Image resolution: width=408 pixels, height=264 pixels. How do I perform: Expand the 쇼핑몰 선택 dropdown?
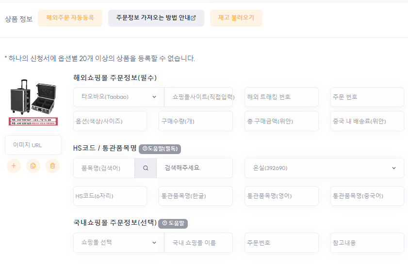click(119, 243)
